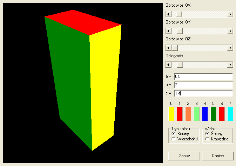Select Ściany radio in Widok group
236x166 pixels.
207,134
